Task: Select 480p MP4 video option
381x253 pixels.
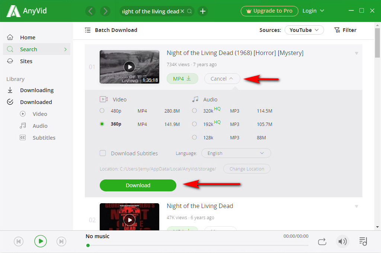Action: pos(102,111)
